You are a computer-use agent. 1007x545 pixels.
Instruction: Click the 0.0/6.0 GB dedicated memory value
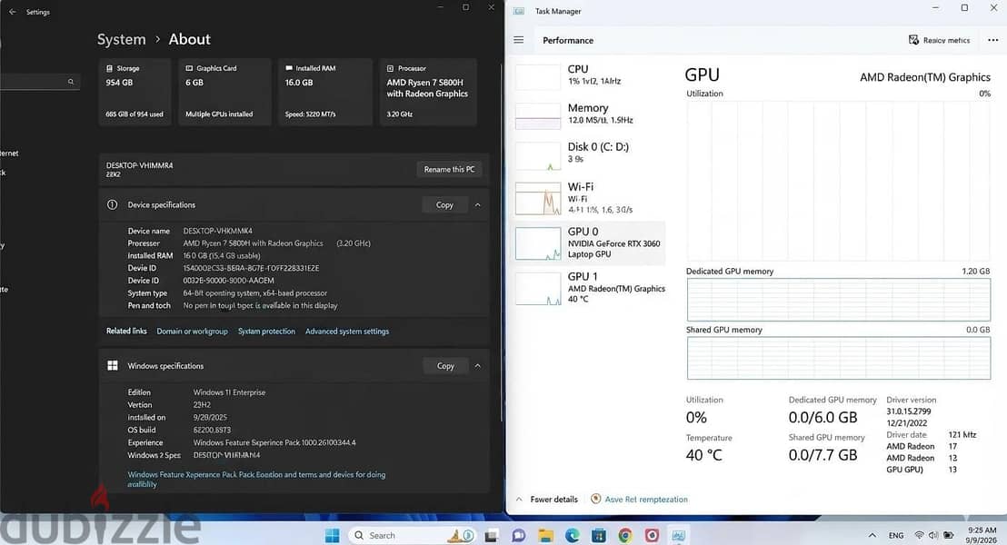click(823, 417)
